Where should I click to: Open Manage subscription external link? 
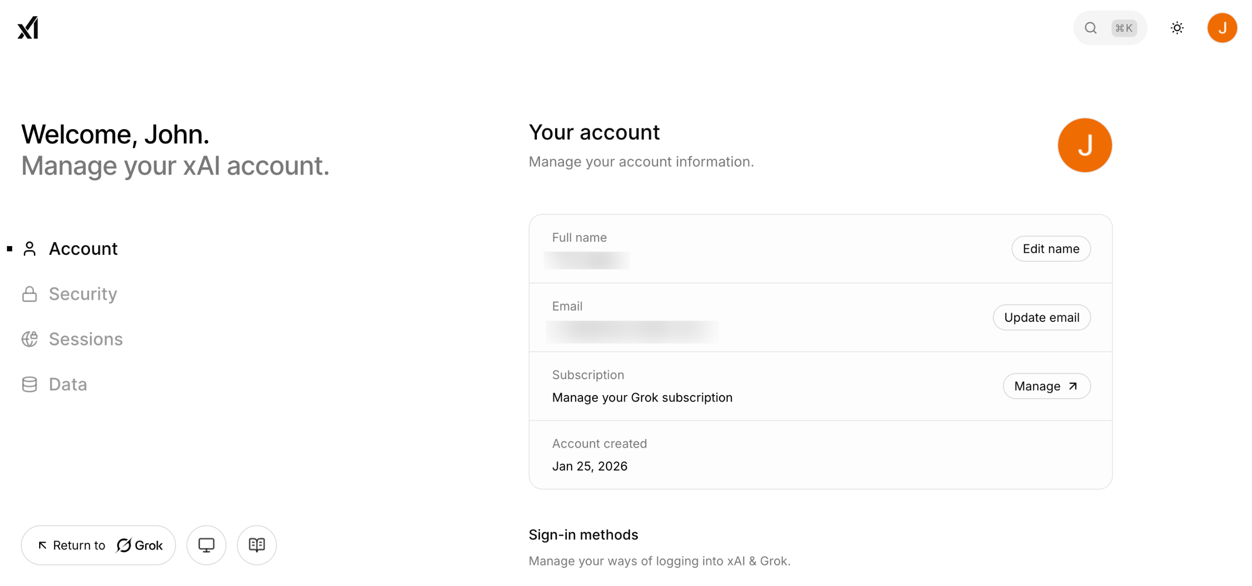point(1046,386)
